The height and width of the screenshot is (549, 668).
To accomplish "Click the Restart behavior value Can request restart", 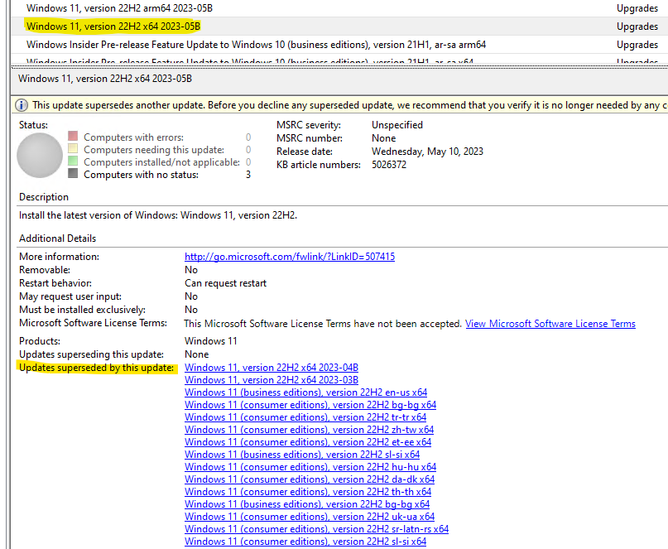I will pyautogui.click(x=225, y=283).
